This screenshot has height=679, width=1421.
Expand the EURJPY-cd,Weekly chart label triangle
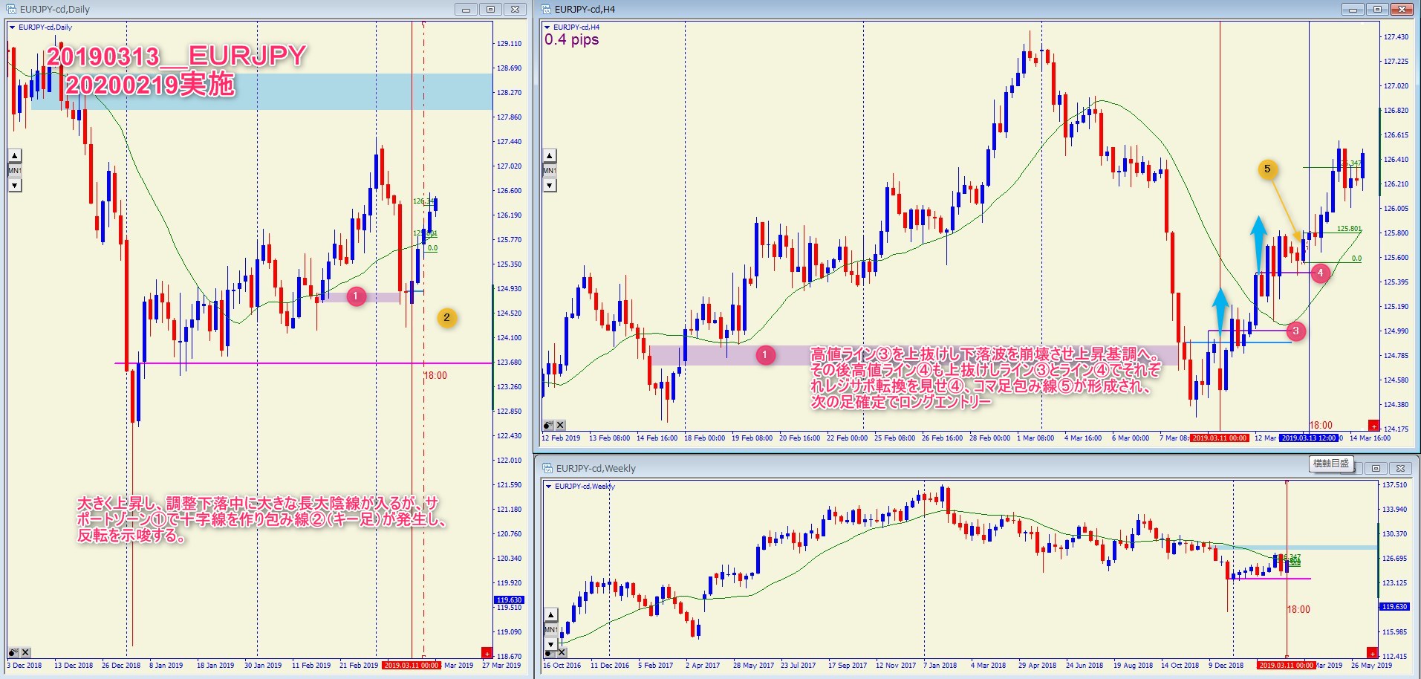[549, 487]
